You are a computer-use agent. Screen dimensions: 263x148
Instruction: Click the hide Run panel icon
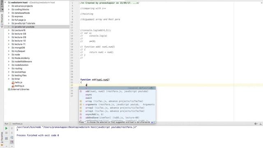[x=261, y=124]
